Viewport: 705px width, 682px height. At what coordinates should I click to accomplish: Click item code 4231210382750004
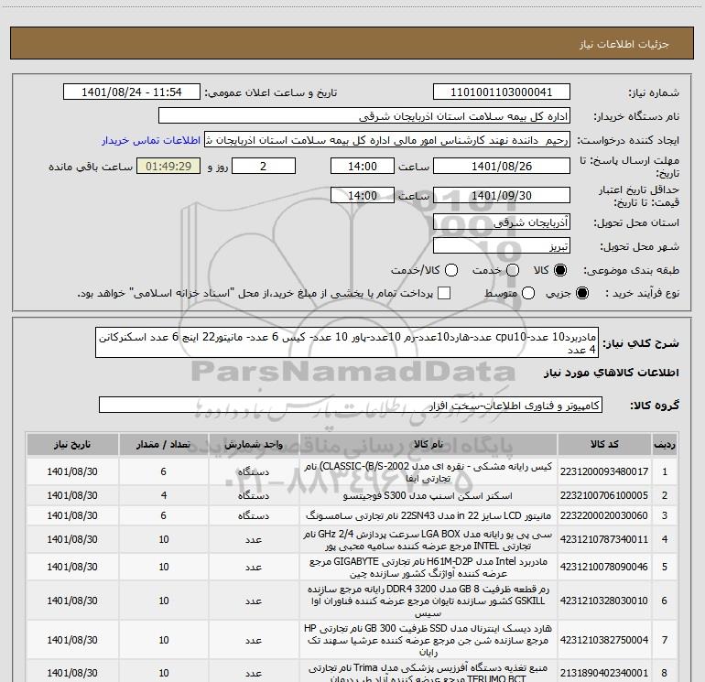coord(604,640)
